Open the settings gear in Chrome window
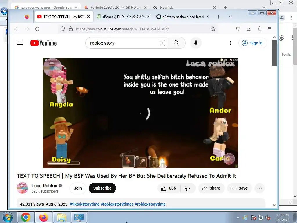This screenshot has width=297, height=223. [281, 38]
